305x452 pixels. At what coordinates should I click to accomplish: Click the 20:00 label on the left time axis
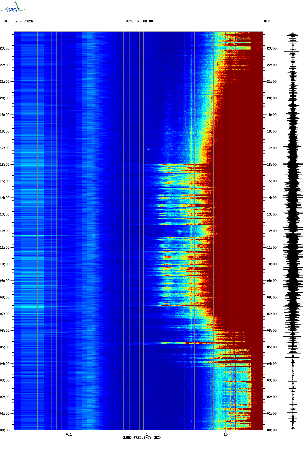pos(5,98)
